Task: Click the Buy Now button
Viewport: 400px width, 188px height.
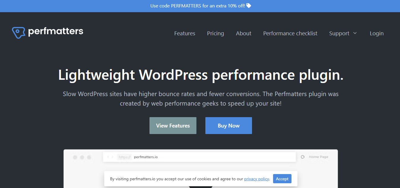Action: coord(229,125)
